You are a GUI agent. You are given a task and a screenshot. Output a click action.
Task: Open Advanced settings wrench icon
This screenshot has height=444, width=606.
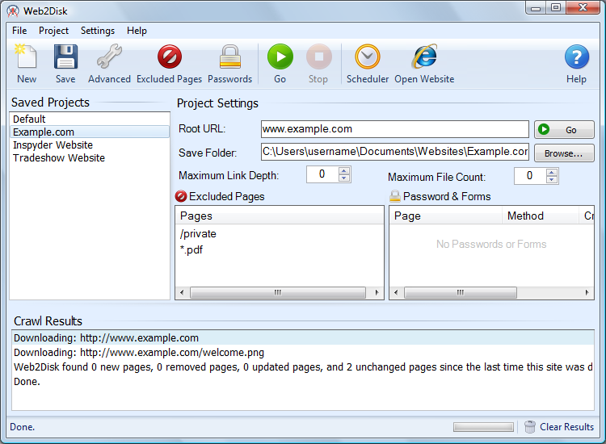109,57
